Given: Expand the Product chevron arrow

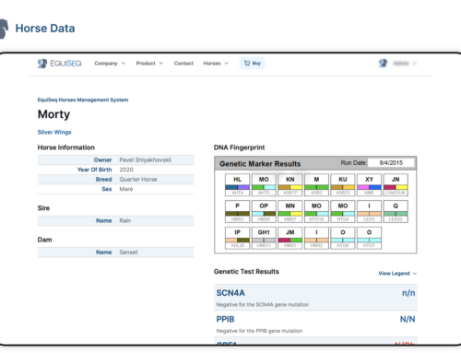Looking at the screenshot, I should point(161,64).
